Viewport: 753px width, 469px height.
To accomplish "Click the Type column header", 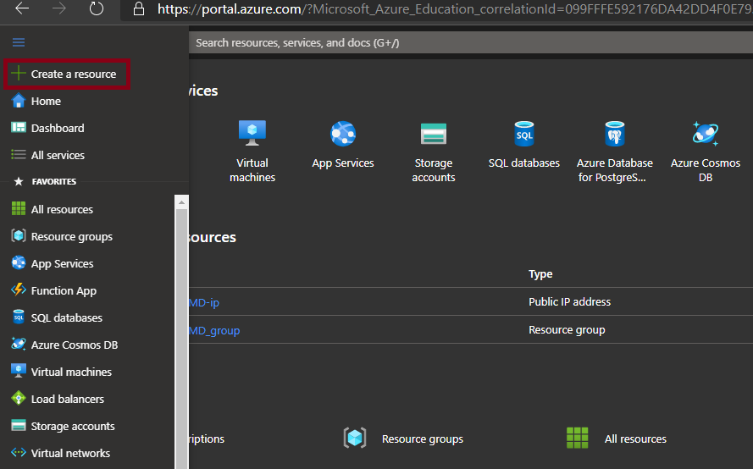I will coord(540,274).
